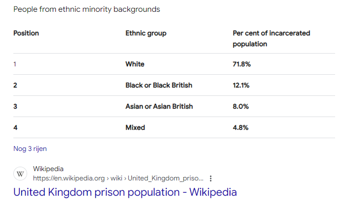This screenshot has width=341, height=208.
Task: Click the "Ethnic group" column header
Action: tap(146, 33)
